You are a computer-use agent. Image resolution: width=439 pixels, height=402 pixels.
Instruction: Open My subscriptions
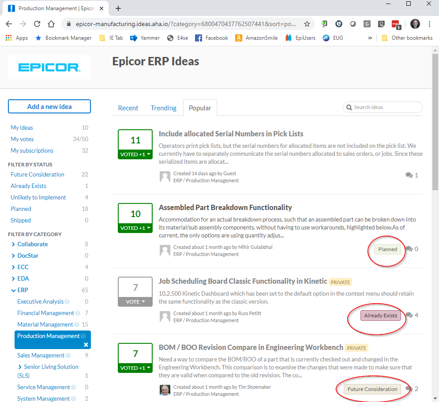(32, 150)
